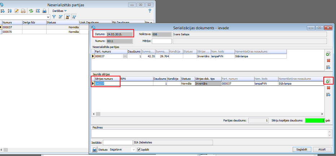Click in the Iestāde input field

118,142
